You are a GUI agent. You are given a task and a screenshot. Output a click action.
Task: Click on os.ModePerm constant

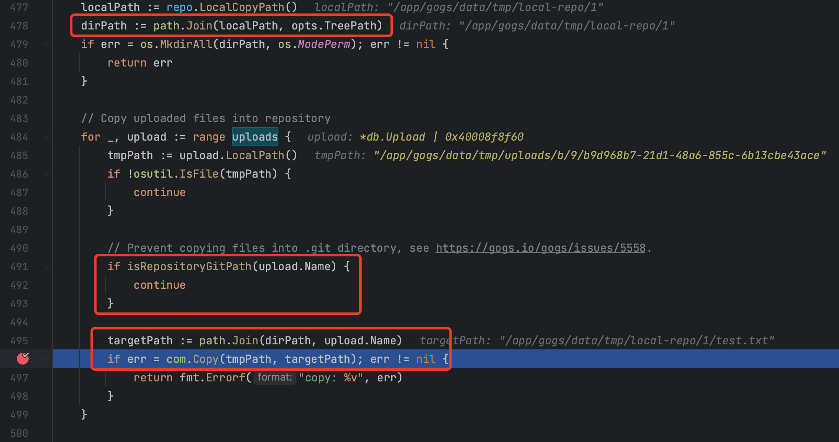point(314,44)
